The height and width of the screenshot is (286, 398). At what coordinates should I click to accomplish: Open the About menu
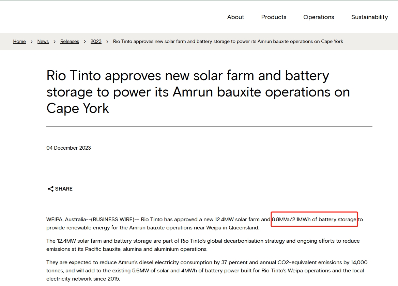235,17
